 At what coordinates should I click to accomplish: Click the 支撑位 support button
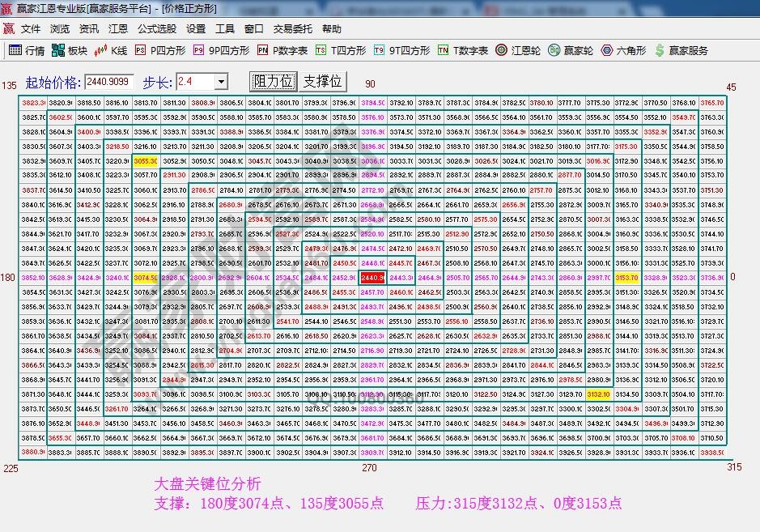[x=323, y=82]
